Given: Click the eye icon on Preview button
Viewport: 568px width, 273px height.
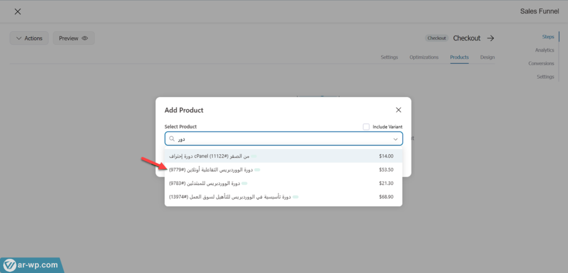Looking at the screenshot, I should click(85, 38).
